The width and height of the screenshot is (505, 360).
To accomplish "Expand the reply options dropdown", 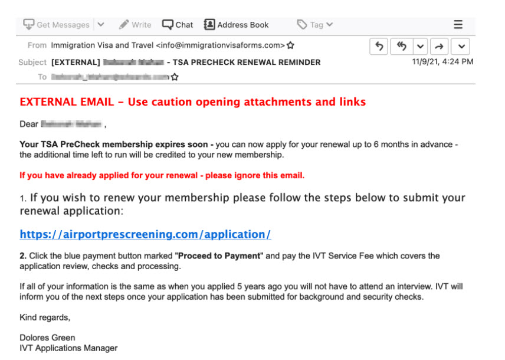I will click(420, 47).
